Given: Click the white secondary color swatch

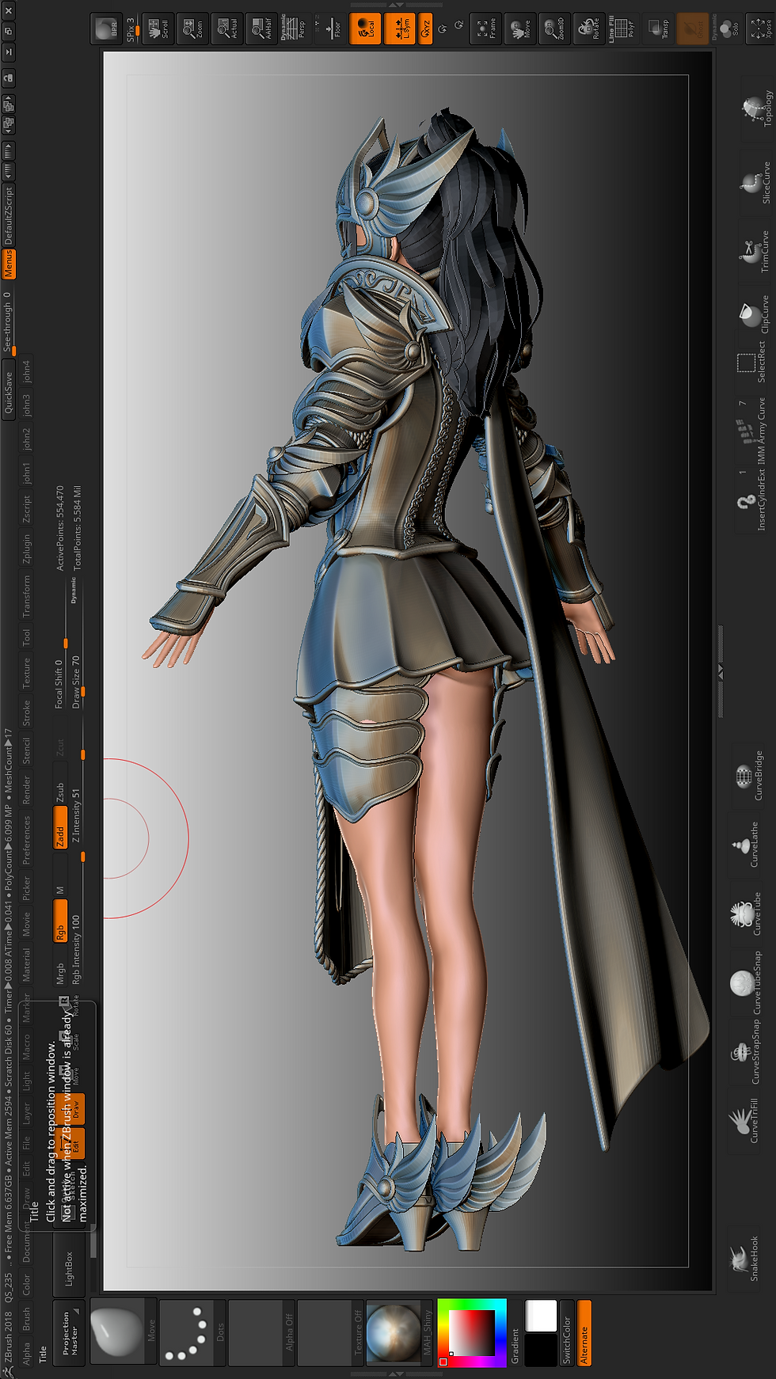Looking at the screenshot, I should pyautogui.click(x=542, y=1316).
